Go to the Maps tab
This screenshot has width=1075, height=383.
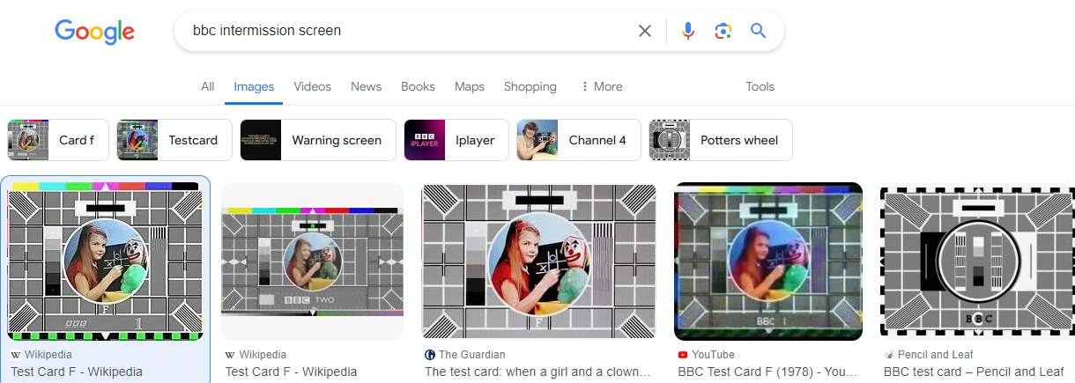click(x=470, y=86)
